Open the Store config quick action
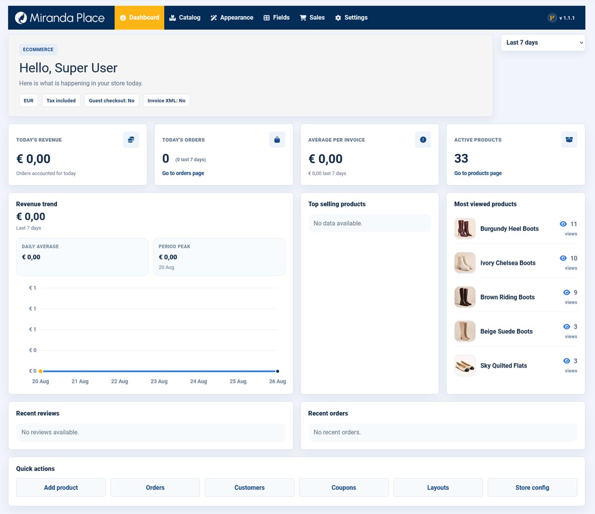This screenshot has height=514, width=595. tap(533, 488)
